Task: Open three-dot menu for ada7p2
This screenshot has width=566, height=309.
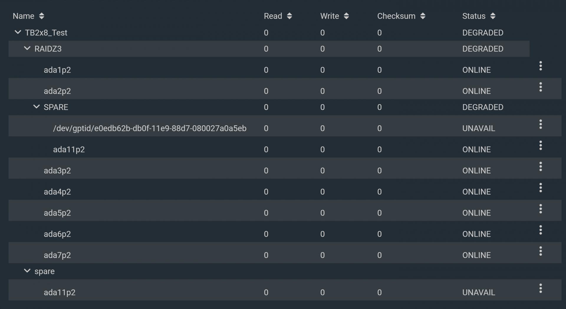Action: (540, 251)
